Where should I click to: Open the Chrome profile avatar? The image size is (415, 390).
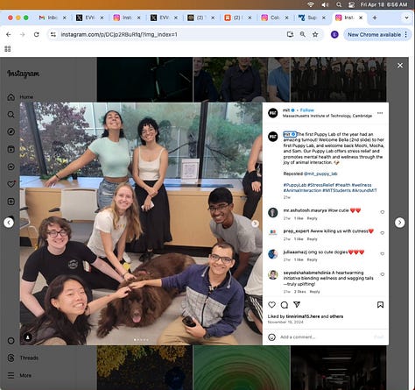click(x=334, y=34)
